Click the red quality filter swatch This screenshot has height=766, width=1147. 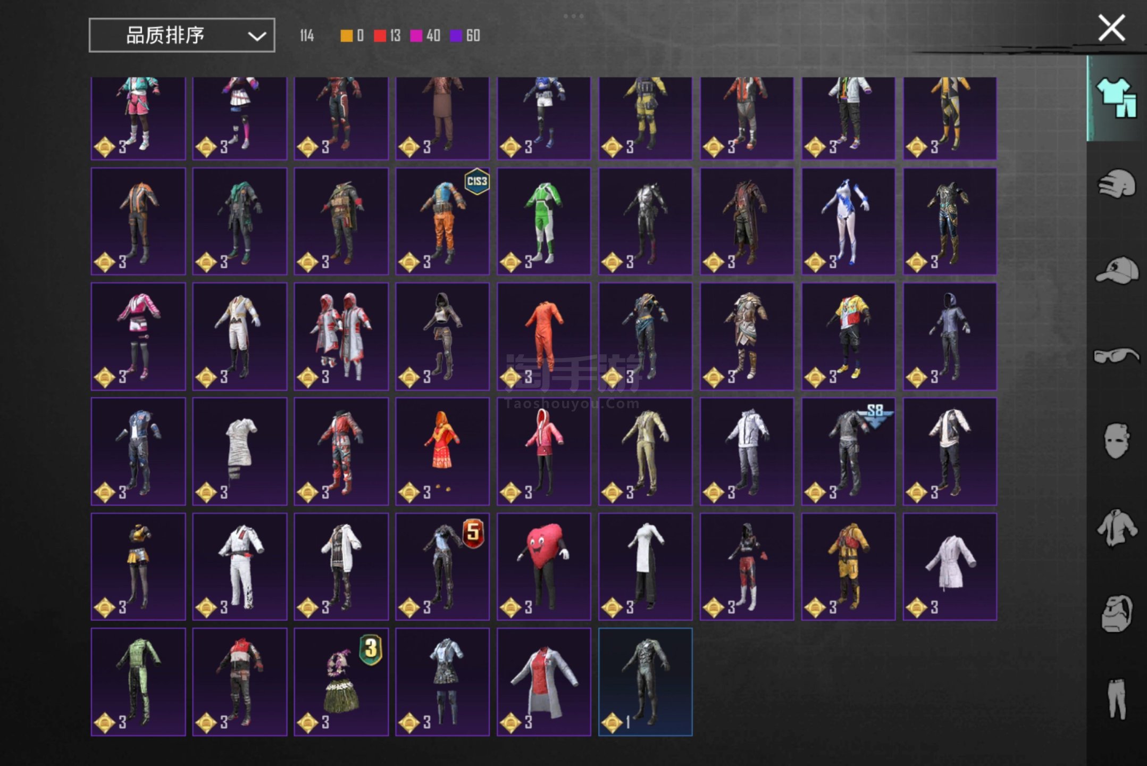point(380,36)
